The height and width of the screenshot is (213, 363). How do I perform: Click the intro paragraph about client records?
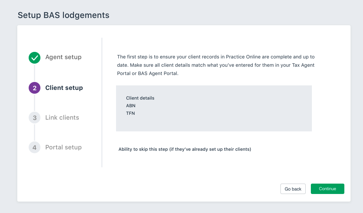pyautogui.click(x=216, y=65)
